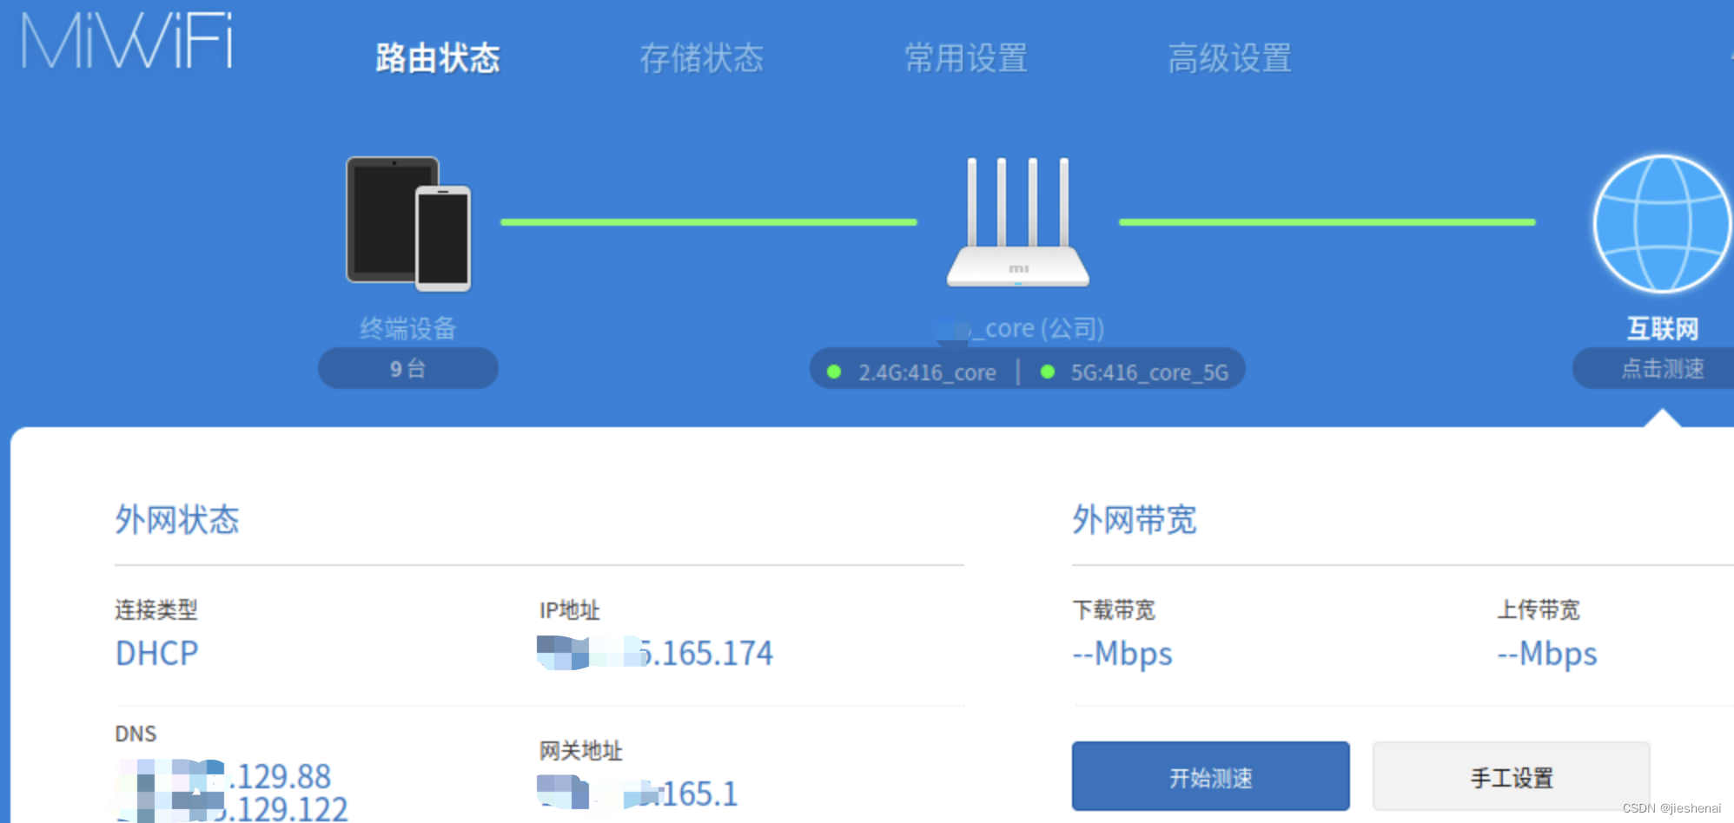The image size is (1734, 823).
Task: Start speed test with 开始测速 button
Action: [1211, 776]
